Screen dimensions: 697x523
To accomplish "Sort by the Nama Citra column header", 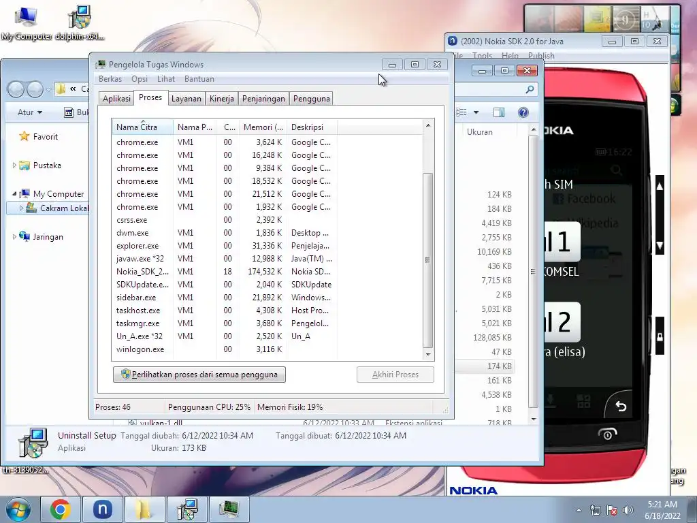I will click(142, 127).
